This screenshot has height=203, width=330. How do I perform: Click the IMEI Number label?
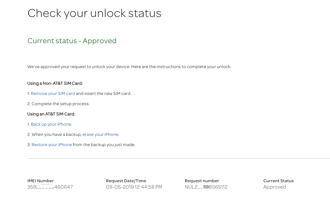tap(40, 181)
